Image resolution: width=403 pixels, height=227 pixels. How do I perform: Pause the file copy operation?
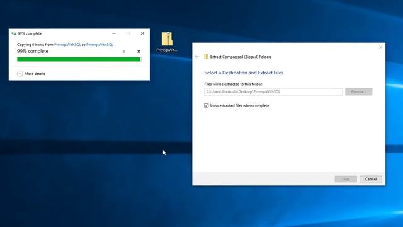[x=124, y=52]
